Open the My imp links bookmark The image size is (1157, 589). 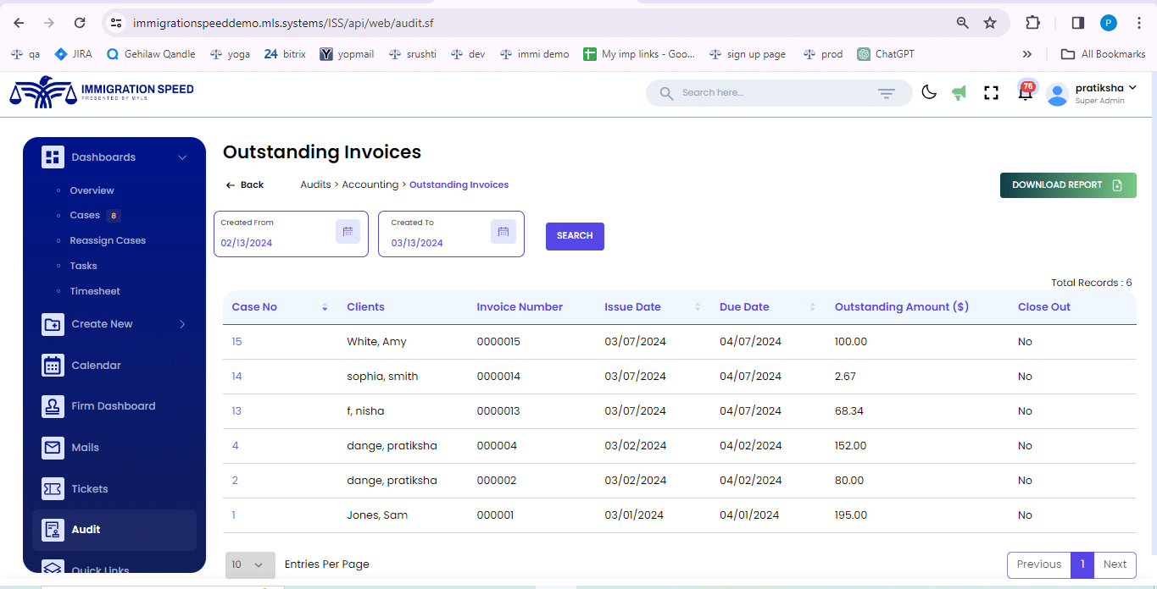tap(639, 54)
